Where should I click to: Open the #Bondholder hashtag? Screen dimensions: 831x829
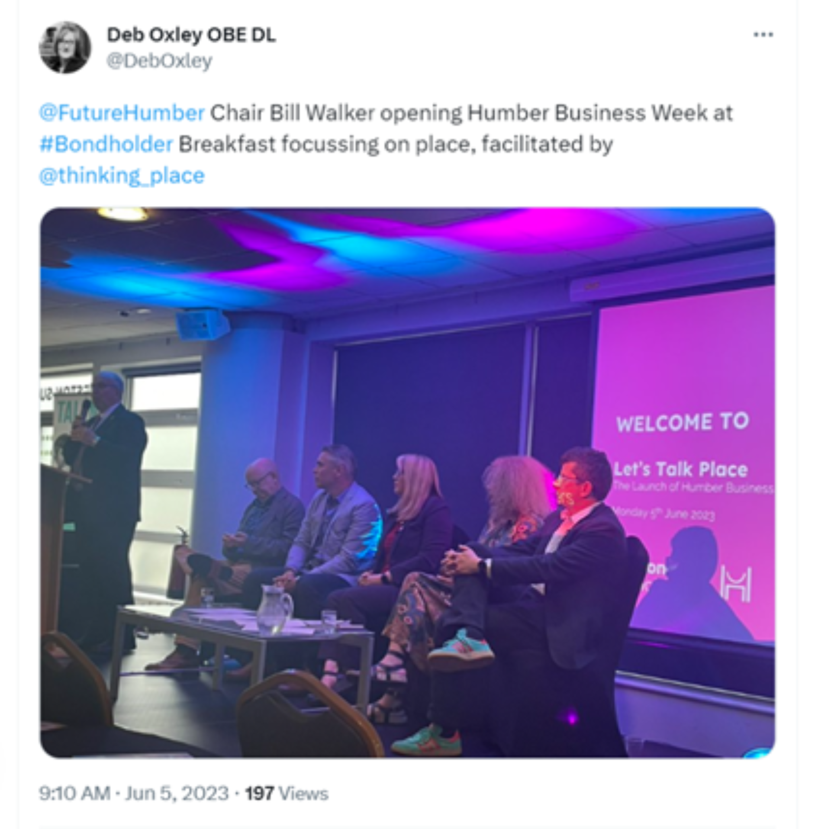(106, 144)
